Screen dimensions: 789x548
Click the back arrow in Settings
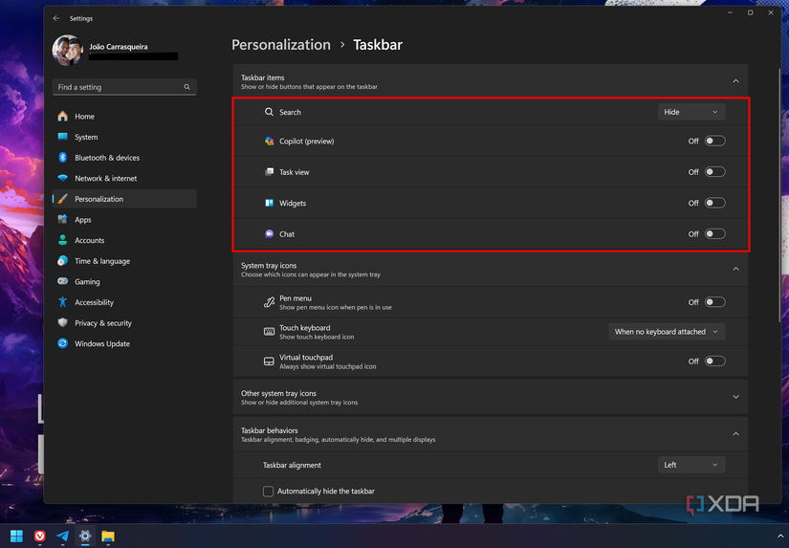click(56, 18)
